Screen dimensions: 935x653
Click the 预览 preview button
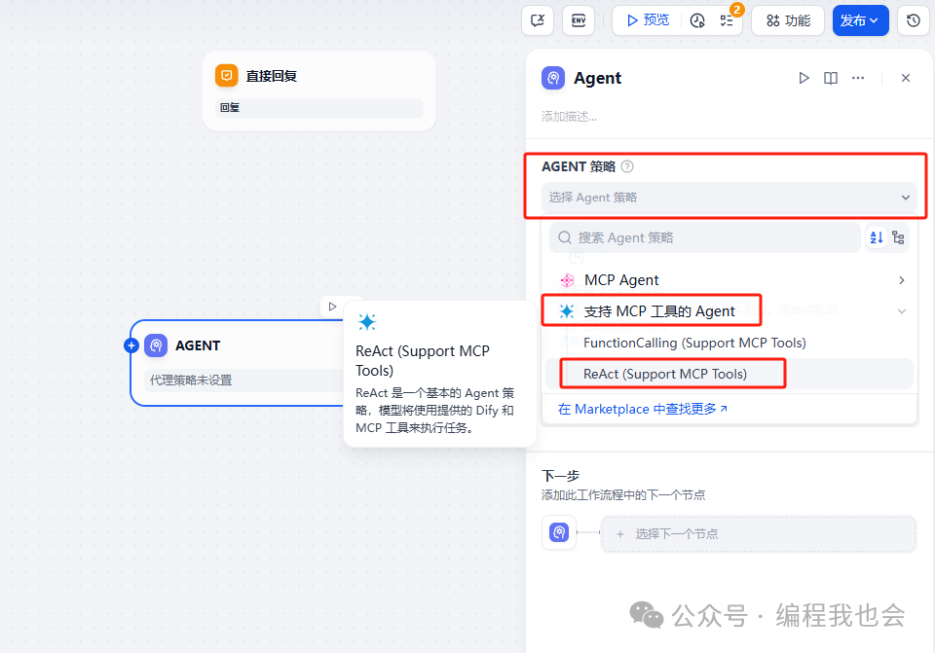(x=646, y=20)
